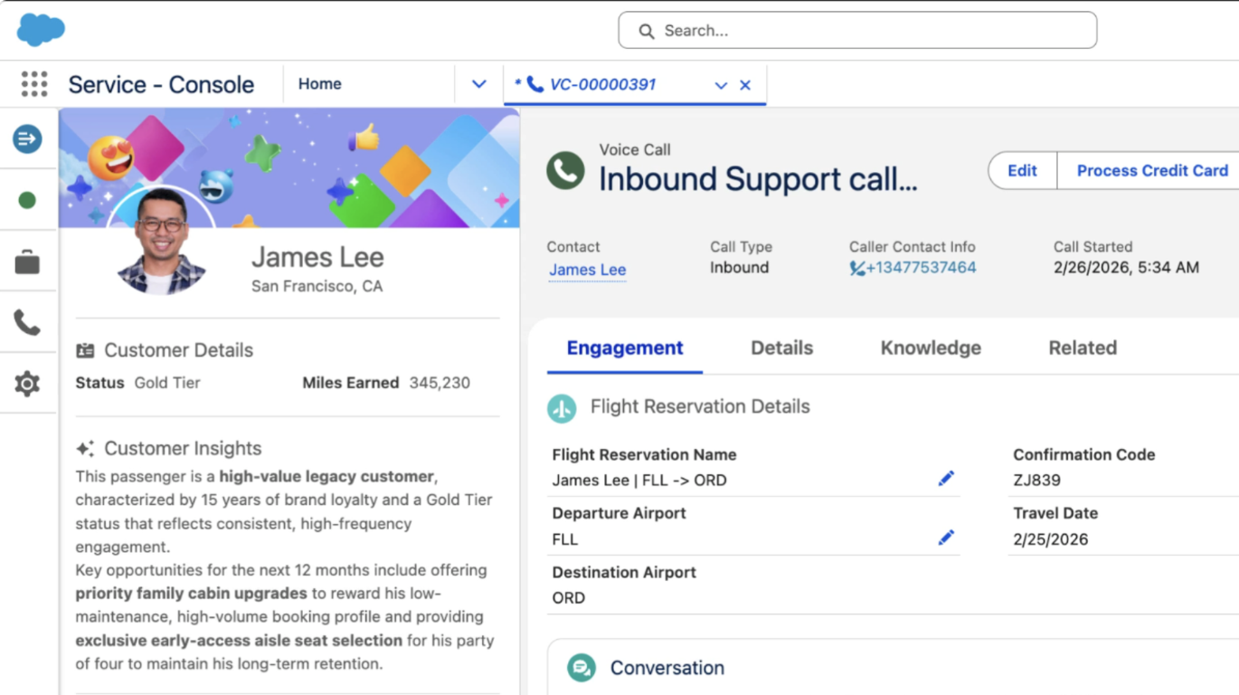
Task: Click the Salesforce cloud logo
Action: click(x=41, y=30)
